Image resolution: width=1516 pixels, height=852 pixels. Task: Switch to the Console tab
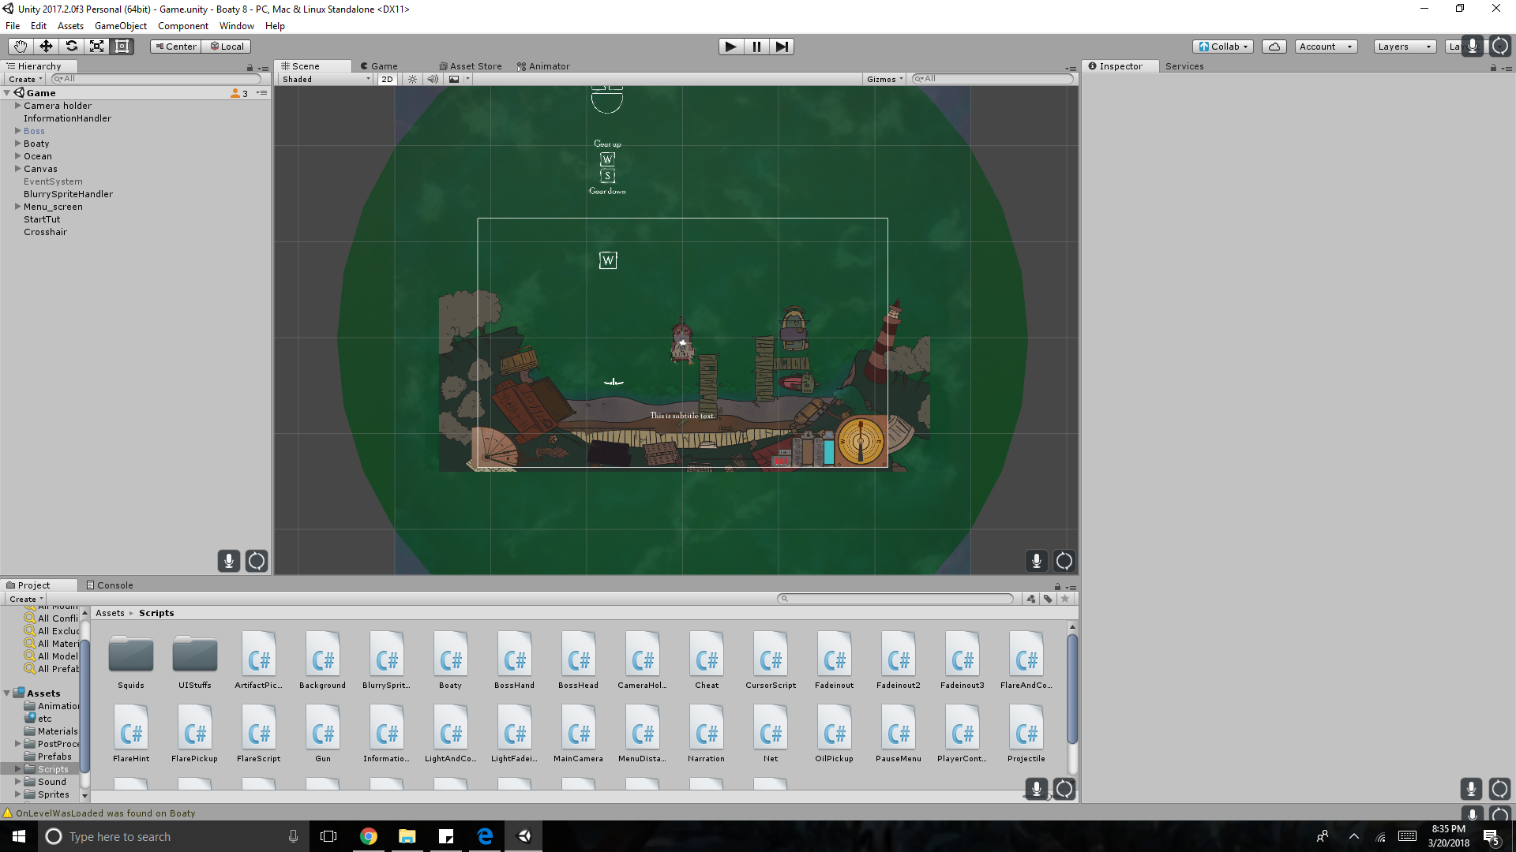click(x=110, y=585)
